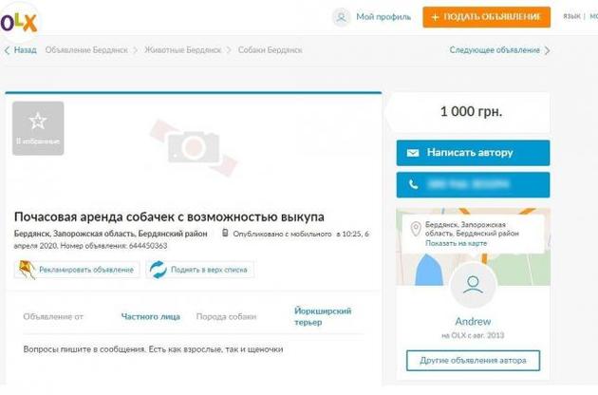Reveal the blurred phone number button
Image resolution: width=598 pixels, height=395 pixels.
[x=473, y=185]
